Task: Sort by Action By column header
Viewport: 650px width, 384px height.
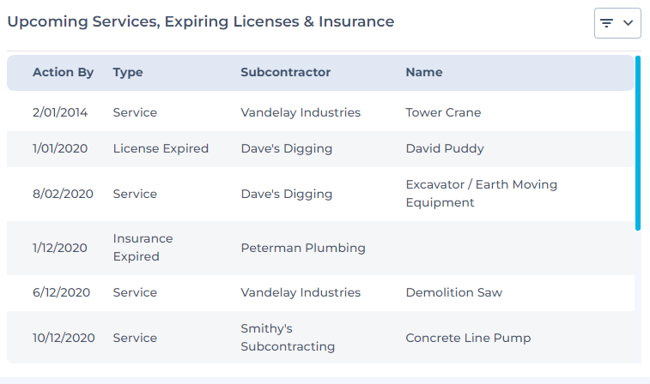Action: click(63, 73)
